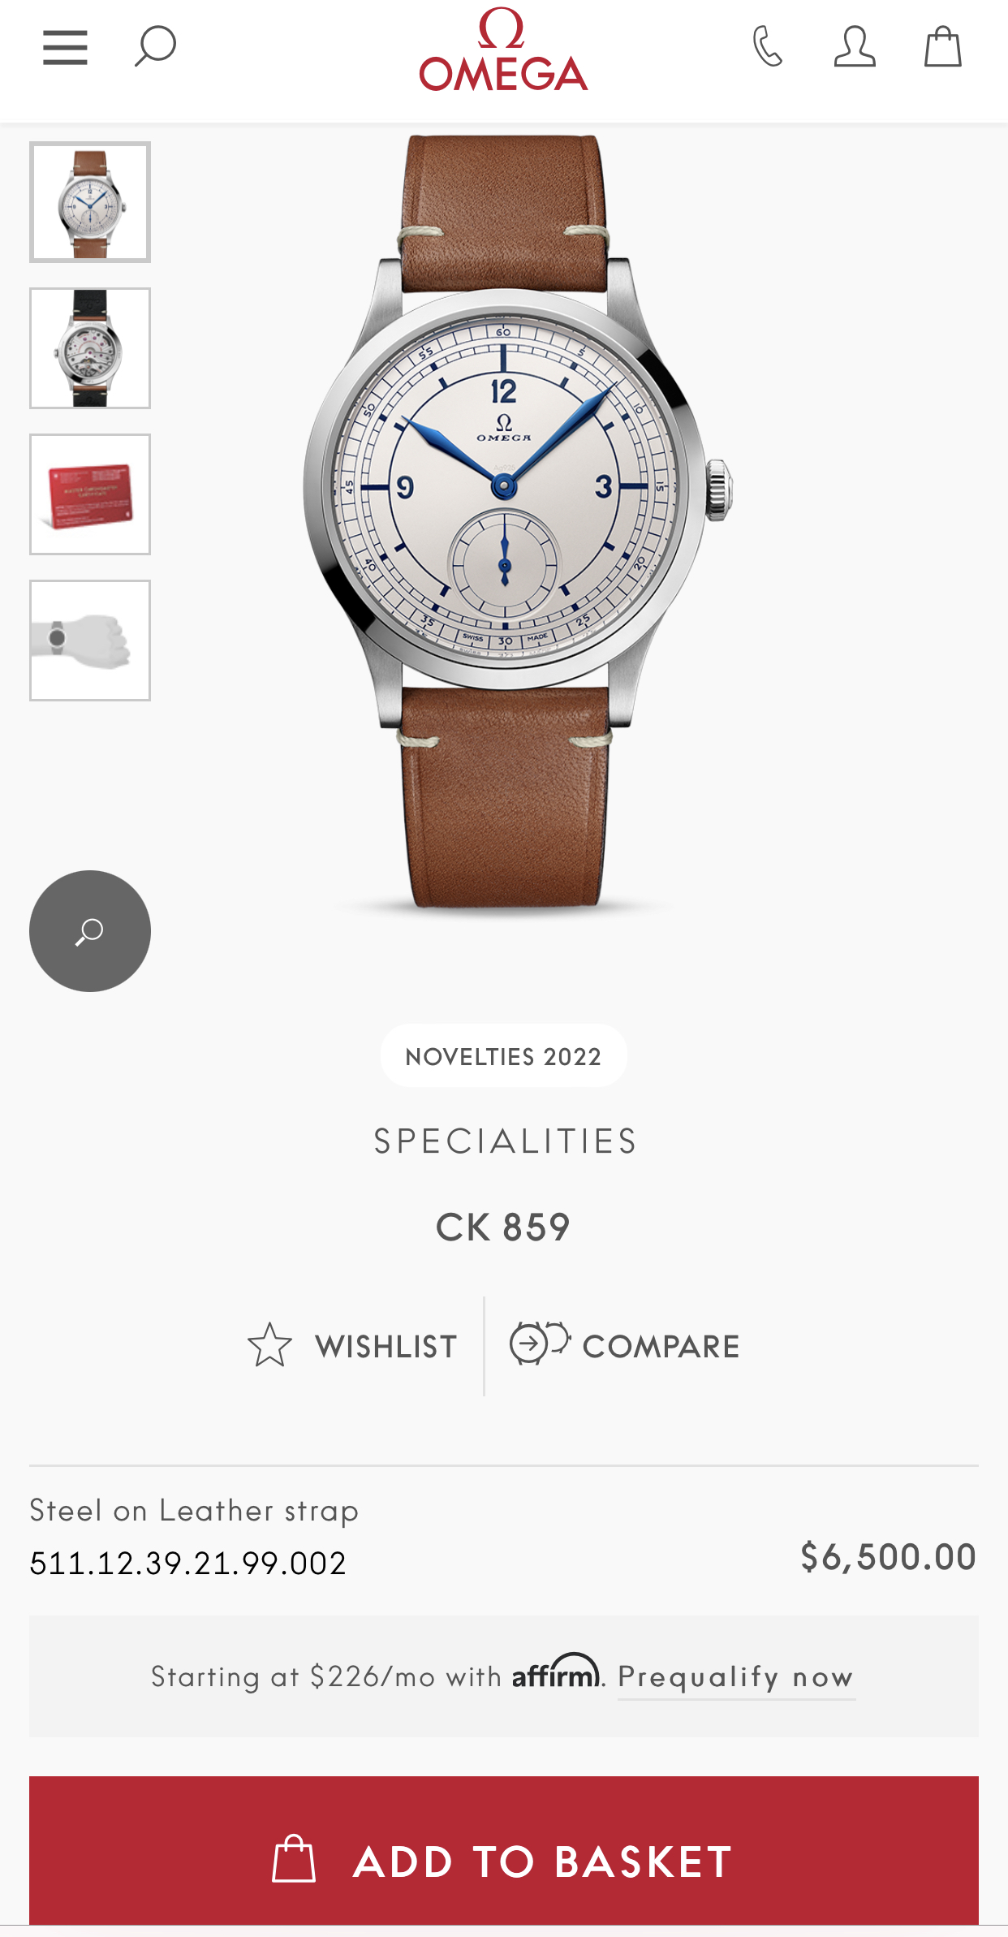This screenshot has width=1008, height=1937.
Task: Click the Novelties 2022 tag
Action: coord(503,1056)
